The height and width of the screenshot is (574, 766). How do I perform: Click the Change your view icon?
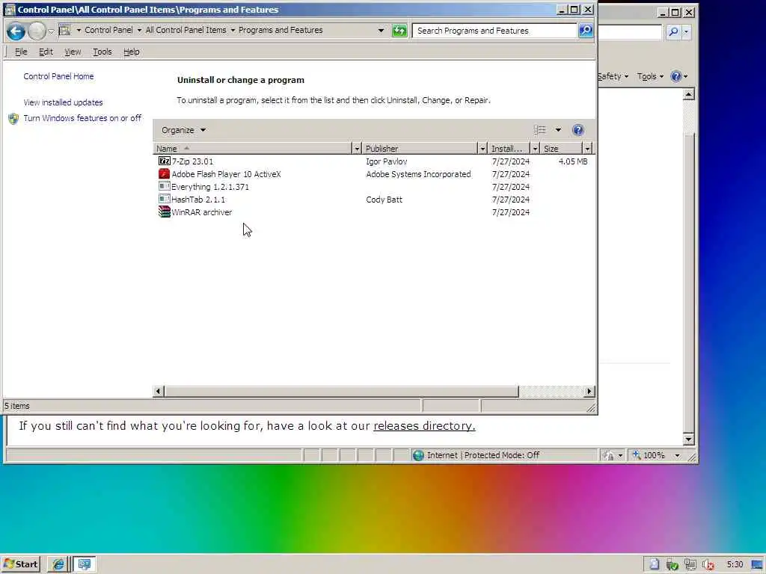click(x=539, y=130)
